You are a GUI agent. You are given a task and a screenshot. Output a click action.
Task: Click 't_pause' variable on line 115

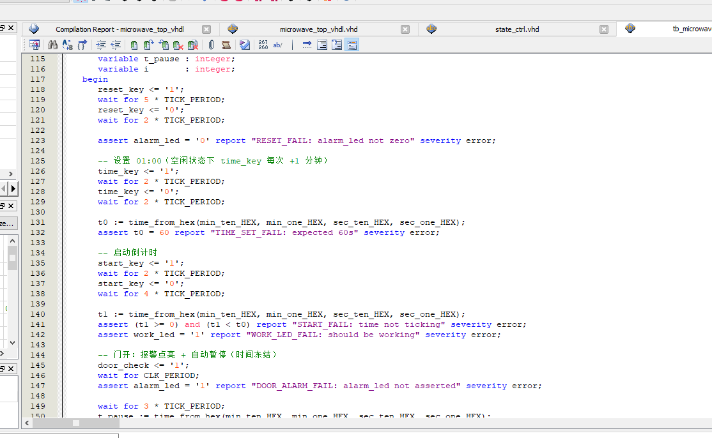162,59
